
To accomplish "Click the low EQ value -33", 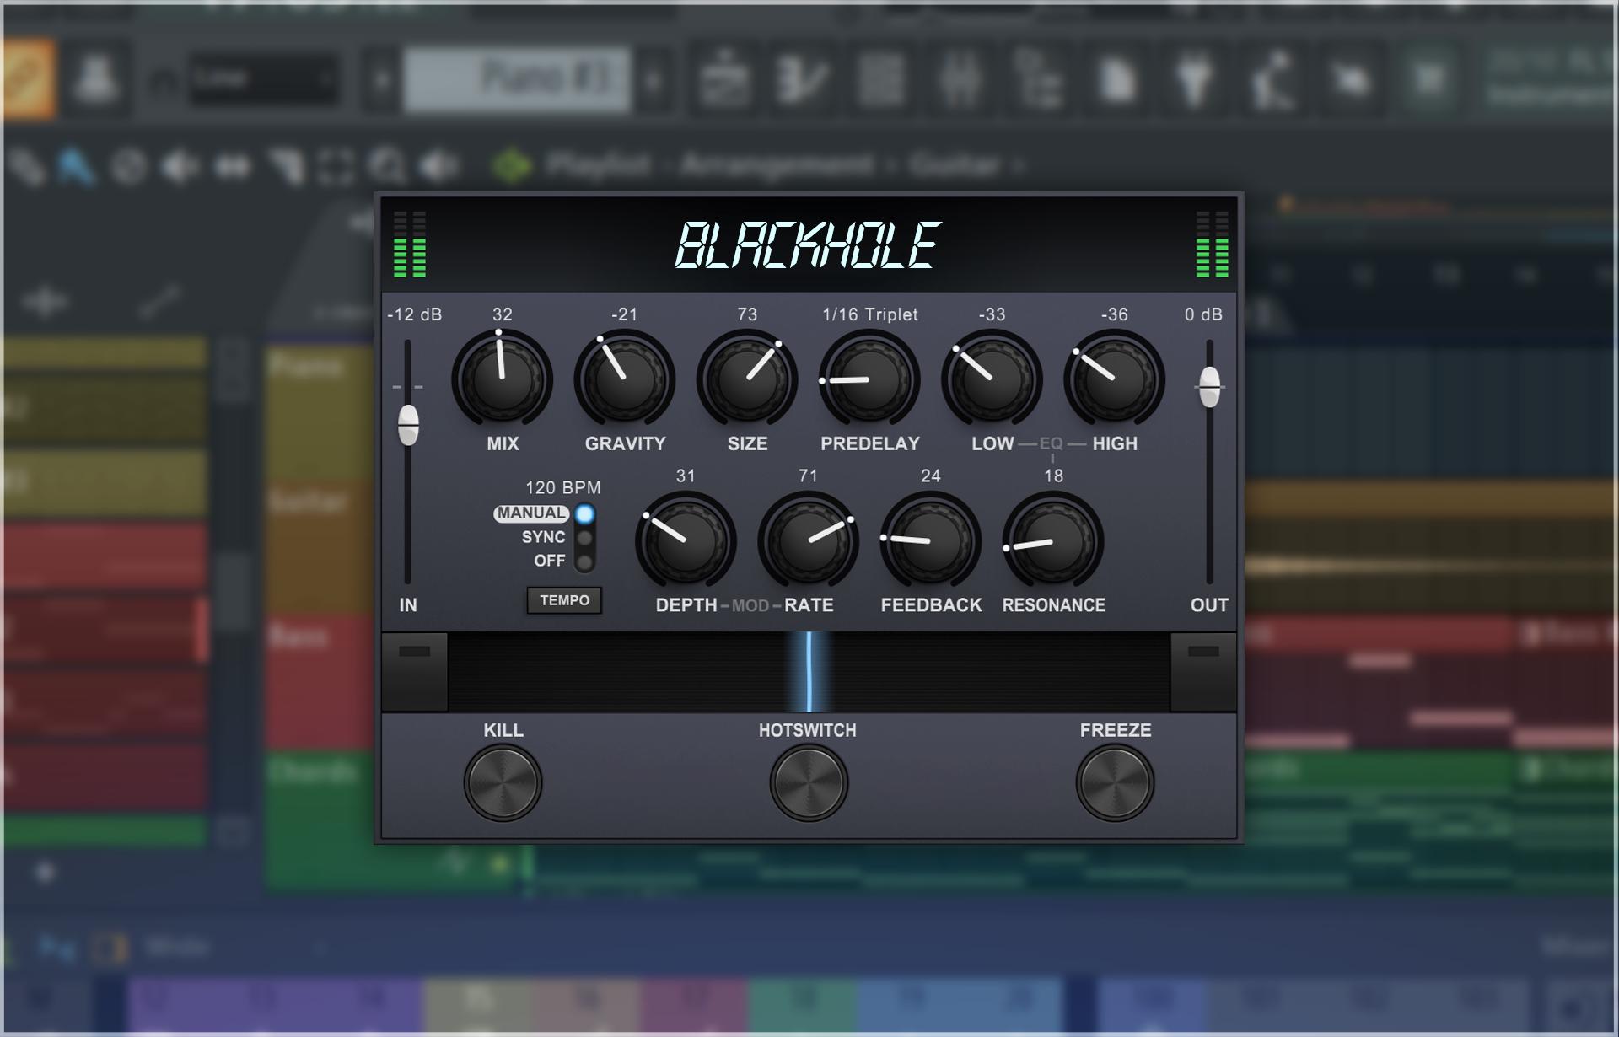I will tap(992, 314).
